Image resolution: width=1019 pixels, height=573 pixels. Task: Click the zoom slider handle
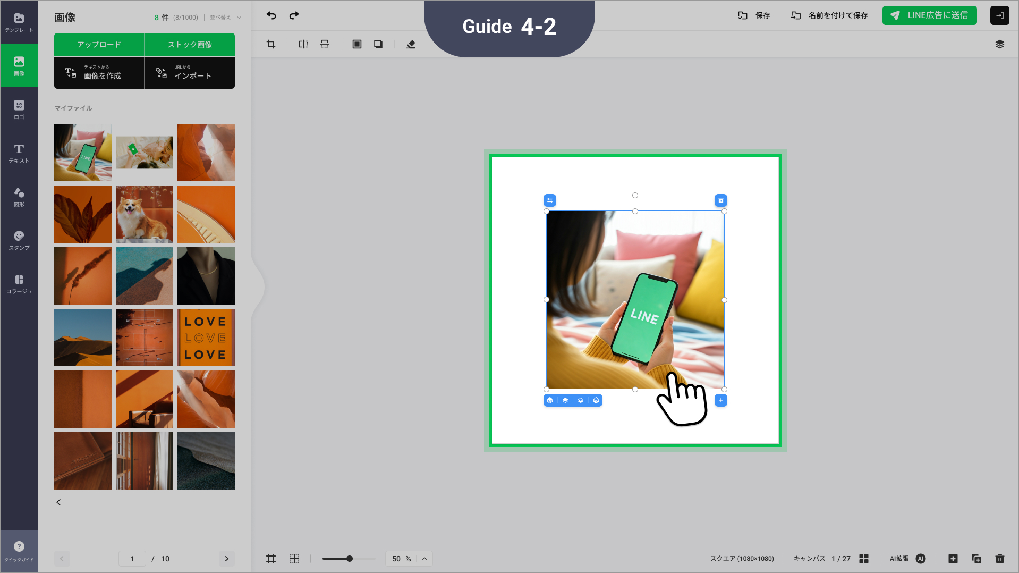pos(350,559)
